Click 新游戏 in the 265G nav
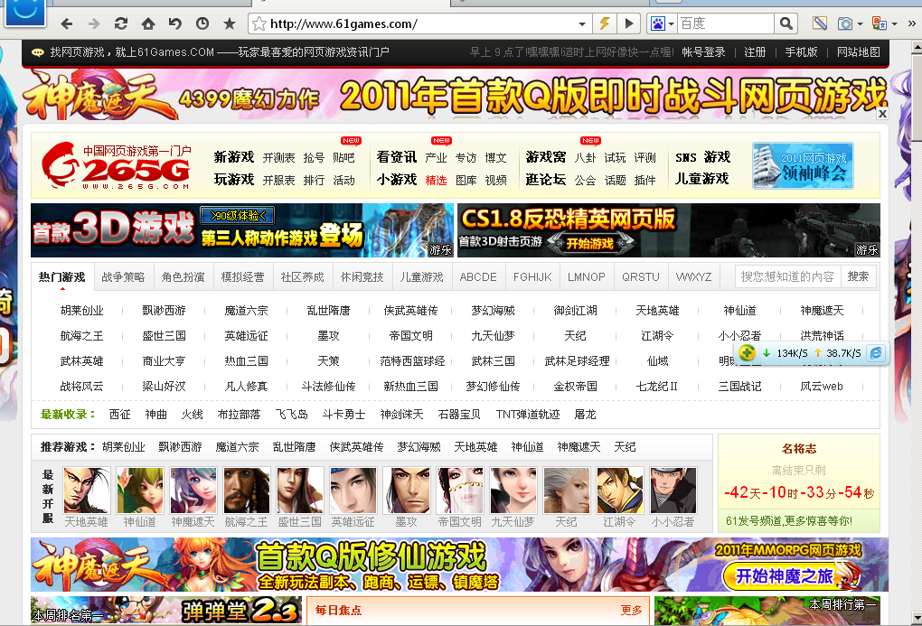The height and width of the screenshot is (626, 922). (233, 157)
